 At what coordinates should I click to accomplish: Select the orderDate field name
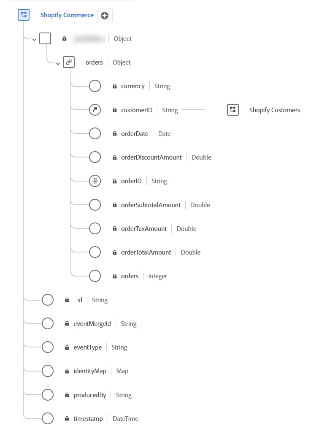pyautogui.click(x=135, y=134)
